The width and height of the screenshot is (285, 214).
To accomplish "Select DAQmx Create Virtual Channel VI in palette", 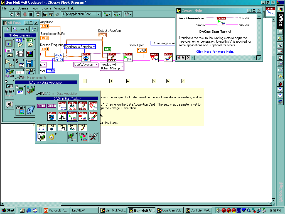I will pyautogui.click(x=62, y=106).
